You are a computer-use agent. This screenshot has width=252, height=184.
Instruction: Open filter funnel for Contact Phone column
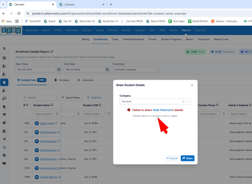pyautogui.click(x=224, y=114)
